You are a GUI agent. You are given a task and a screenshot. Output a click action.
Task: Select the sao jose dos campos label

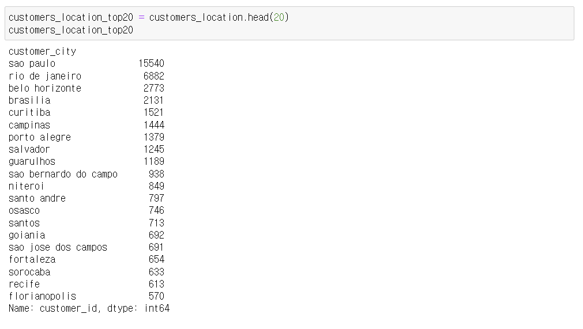pyautogui.click(x=58, y=247)
